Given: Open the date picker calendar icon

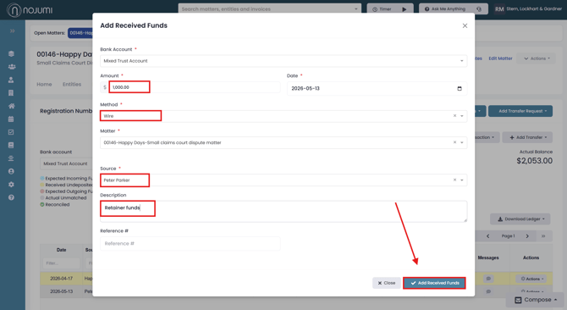Looking at the screenshot, I should coord(460,88).
